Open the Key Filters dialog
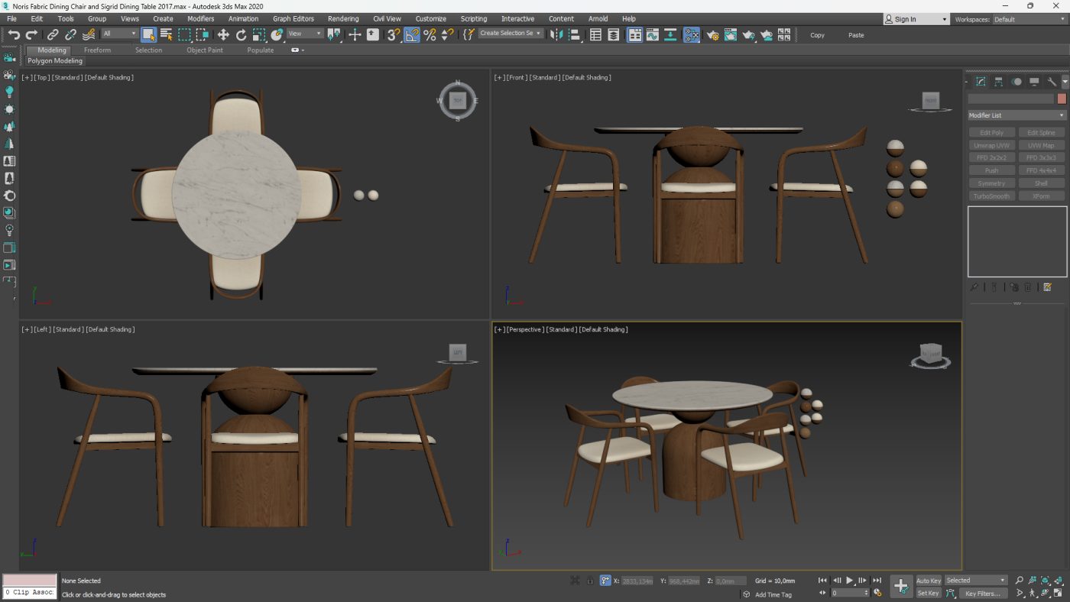The width and height of the screenshot is (1070, 602). (x=982, y=593)
